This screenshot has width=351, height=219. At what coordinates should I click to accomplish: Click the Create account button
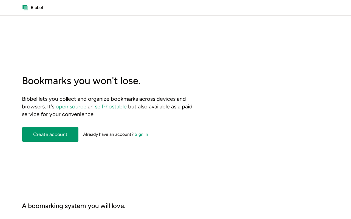coord(50,134)
